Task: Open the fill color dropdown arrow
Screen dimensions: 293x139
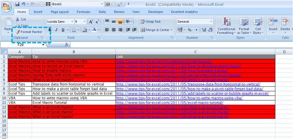Action: click(x=89, y=30)
